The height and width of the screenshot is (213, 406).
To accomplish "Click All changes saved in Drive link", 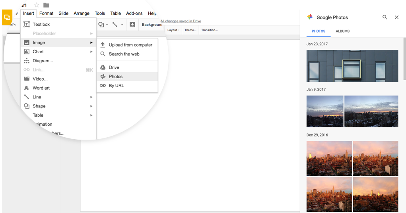I will (x=181, y=21).
